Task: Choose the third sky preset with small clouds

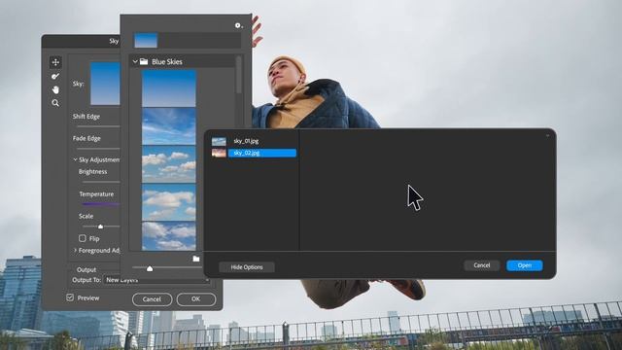Action: pos(169,164)
